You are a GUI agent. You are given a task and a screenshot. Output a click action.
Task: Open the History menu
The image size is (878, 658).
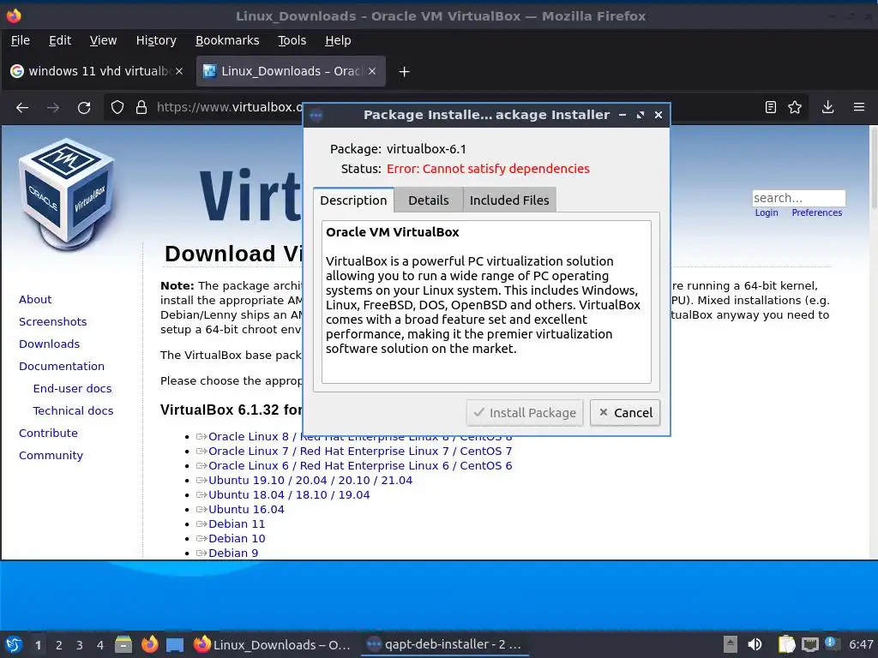[156, 40]
